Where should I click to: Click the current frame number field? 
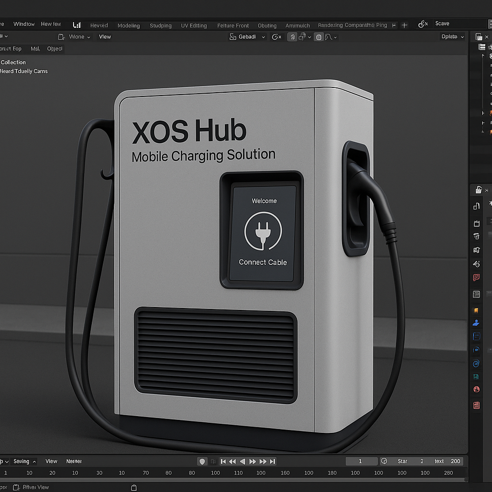(x=360, y=461)
